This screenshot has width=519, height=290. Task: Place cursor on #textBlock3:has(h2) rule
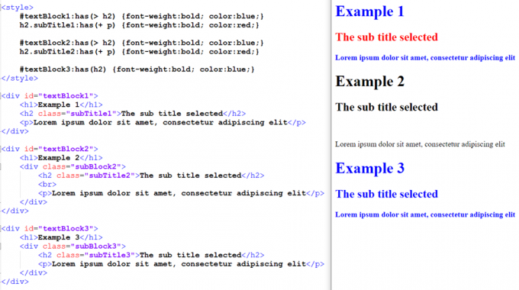point(137,69)
